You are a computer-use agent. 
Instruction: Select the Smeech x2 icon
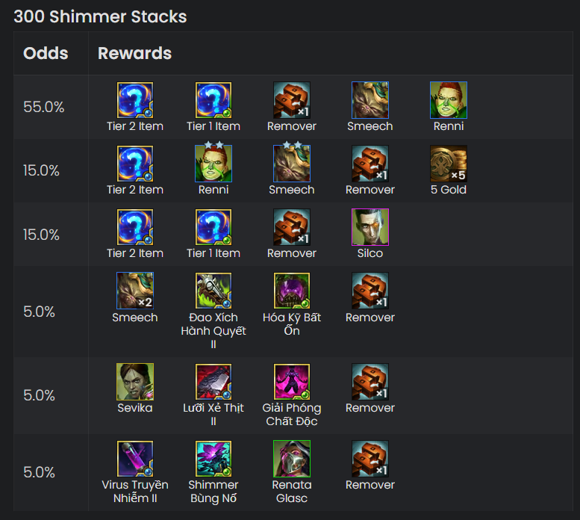tap(135, 291)
